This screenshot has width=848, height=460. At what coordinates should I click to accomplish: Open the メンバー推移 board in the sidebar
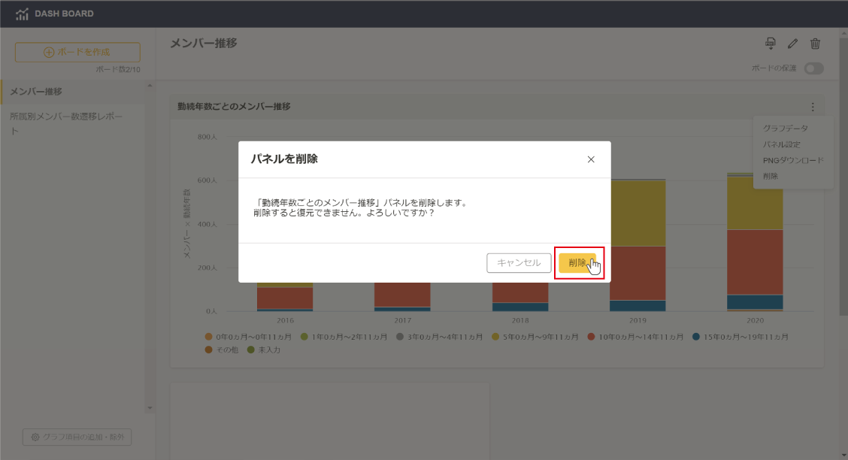coord(72,92)
